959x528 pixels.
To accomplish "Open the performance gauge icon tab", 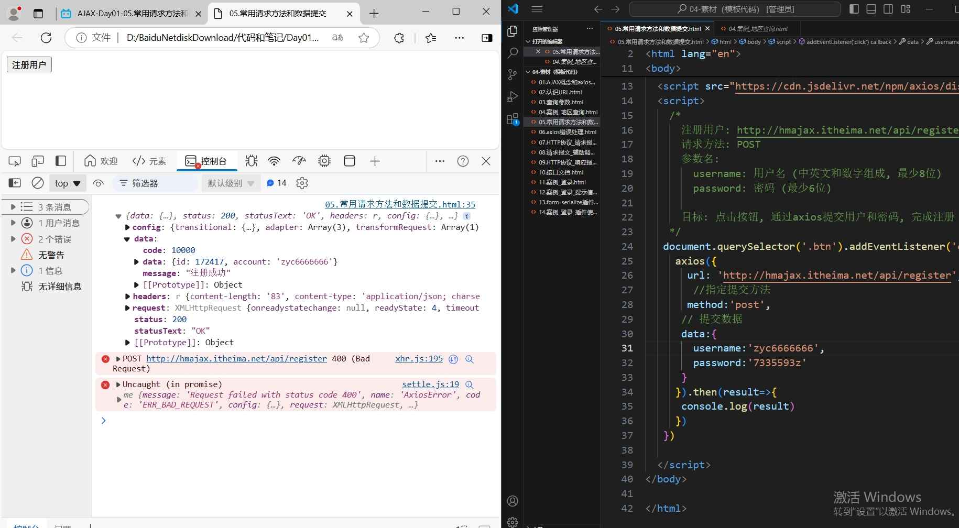I will [299, 161].
